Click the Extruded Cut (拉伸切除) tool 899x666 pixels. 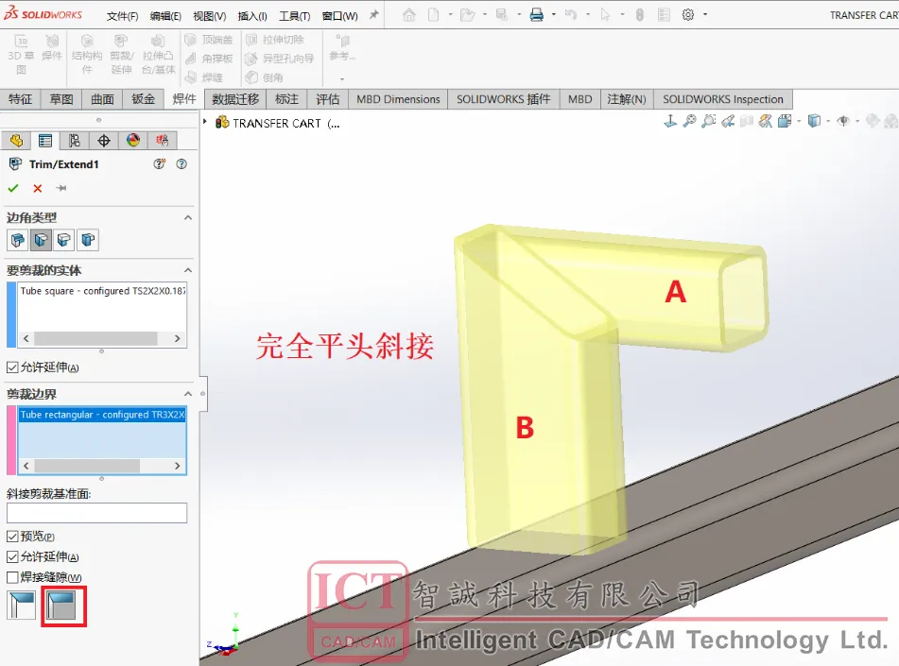275,40
